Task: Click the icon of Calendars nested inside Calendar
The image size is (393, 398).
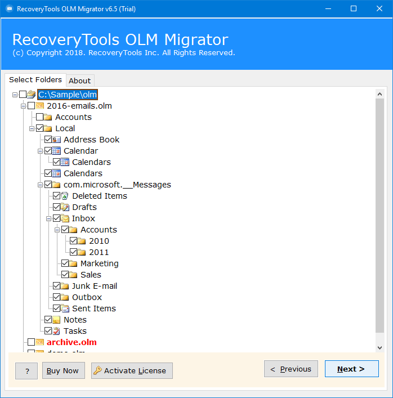Action: pyautogui.click(x=65, y=162)
